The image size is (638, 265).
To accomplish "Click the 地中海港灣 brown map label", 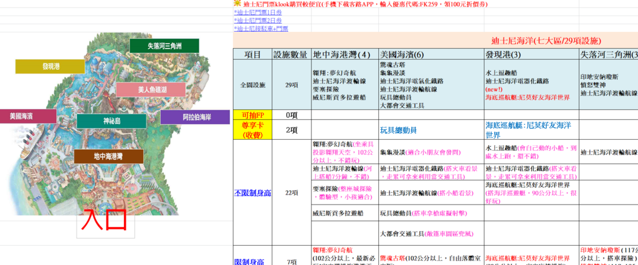I will tap(108, 157).
